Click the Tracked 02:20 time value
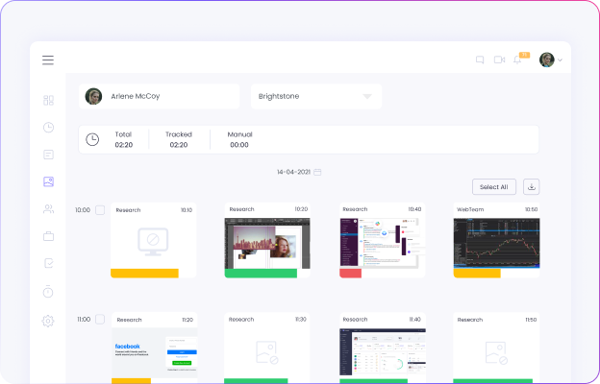Viewport: 600px width, 384px height. pyautogui.click(x=179, y=145)
